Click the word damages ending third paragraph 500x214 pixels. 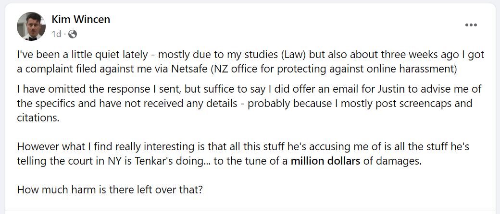[x=399, y=161]
